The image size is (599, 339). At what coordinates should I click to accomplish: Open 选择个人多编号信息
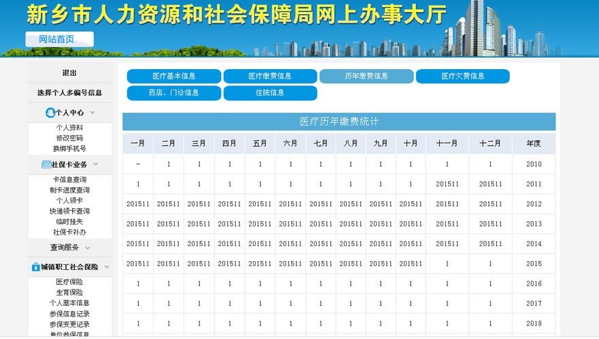point(69,93)
